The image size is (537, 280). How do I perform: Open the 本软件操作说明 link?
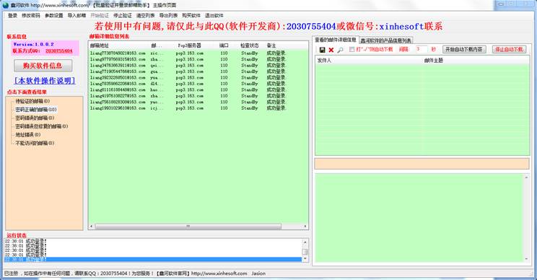click(x=45, y=81)
